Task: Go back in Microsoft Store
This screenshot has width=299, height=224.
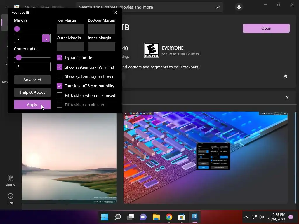Action: click(x=7, y=7)
